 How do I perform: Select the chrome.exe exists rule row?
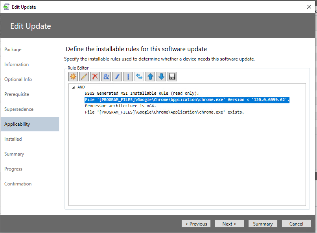click(x=164, y=112)
